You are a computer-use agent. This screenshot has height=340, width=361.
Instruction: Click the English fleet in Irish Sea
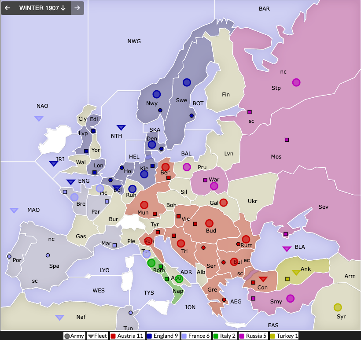(54, 163)
